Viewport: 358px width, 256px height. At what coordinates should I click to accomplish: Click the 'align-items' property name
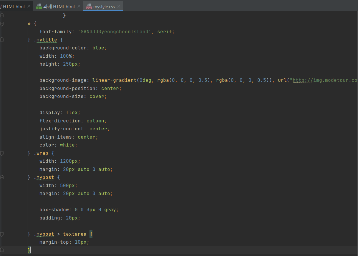[x=56, y=137]
